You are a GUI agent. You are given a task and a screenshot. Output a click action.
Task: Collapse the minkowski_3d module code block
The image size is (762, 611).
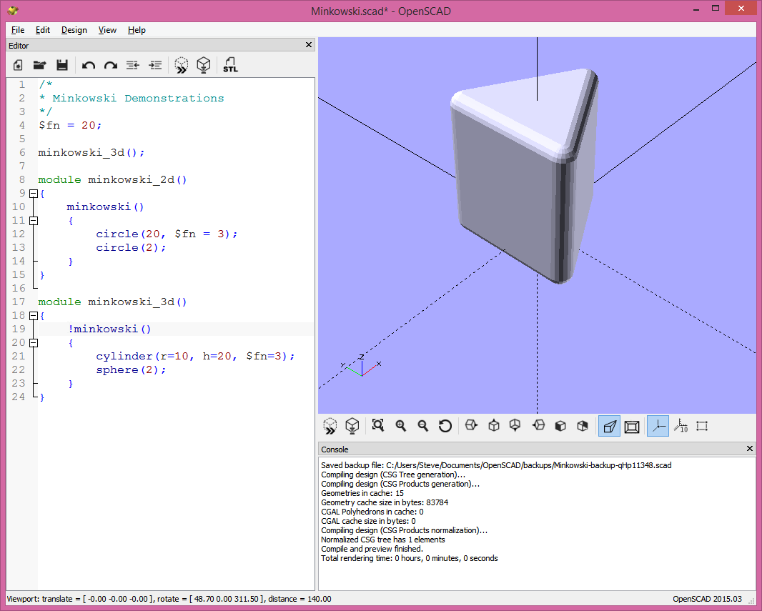click(x=33, y=315)
